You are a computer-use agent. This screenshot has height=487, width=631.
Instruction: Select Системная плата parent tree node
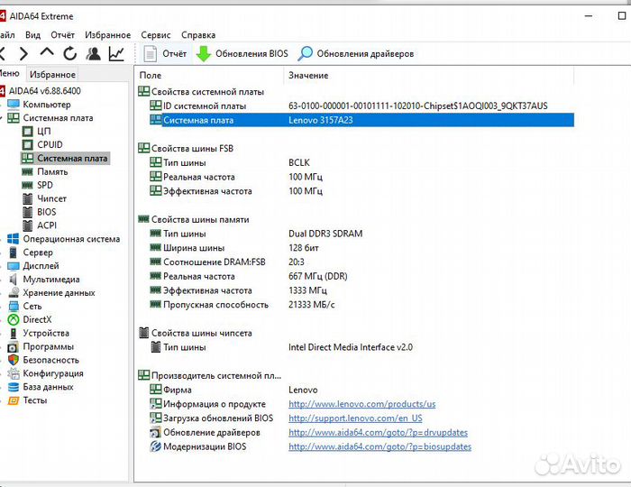pos(58,118)
